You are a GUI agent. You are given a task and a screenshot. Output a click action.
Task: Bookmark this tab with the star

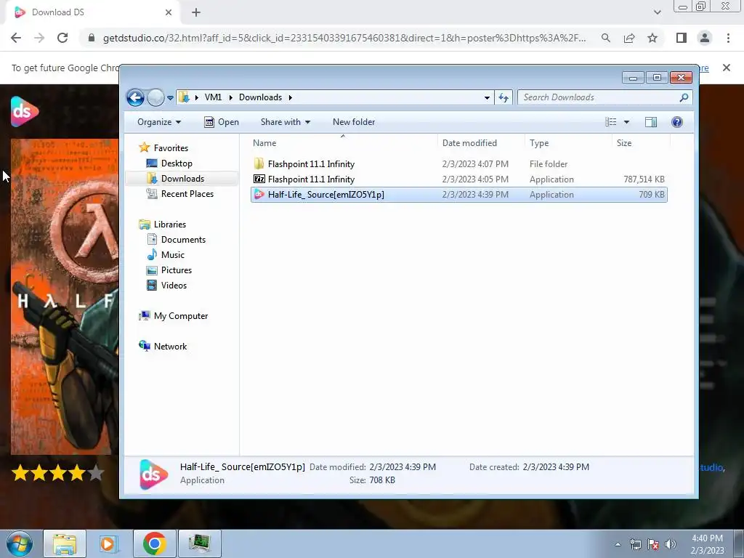652,38
